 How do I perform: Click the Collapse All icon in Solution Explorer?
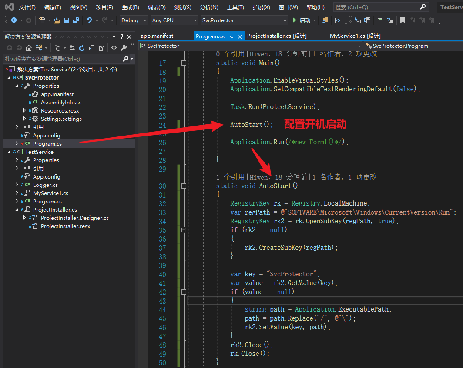[91, 48]
